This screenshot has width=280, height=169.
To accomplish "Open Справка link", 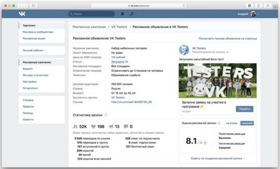I will click(28, 100).
